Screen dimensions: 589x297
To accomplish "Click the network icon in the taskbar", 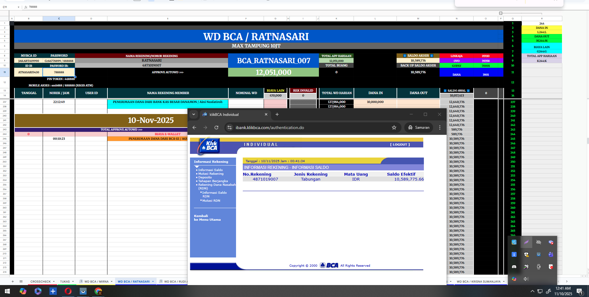I will coord(540,291).
